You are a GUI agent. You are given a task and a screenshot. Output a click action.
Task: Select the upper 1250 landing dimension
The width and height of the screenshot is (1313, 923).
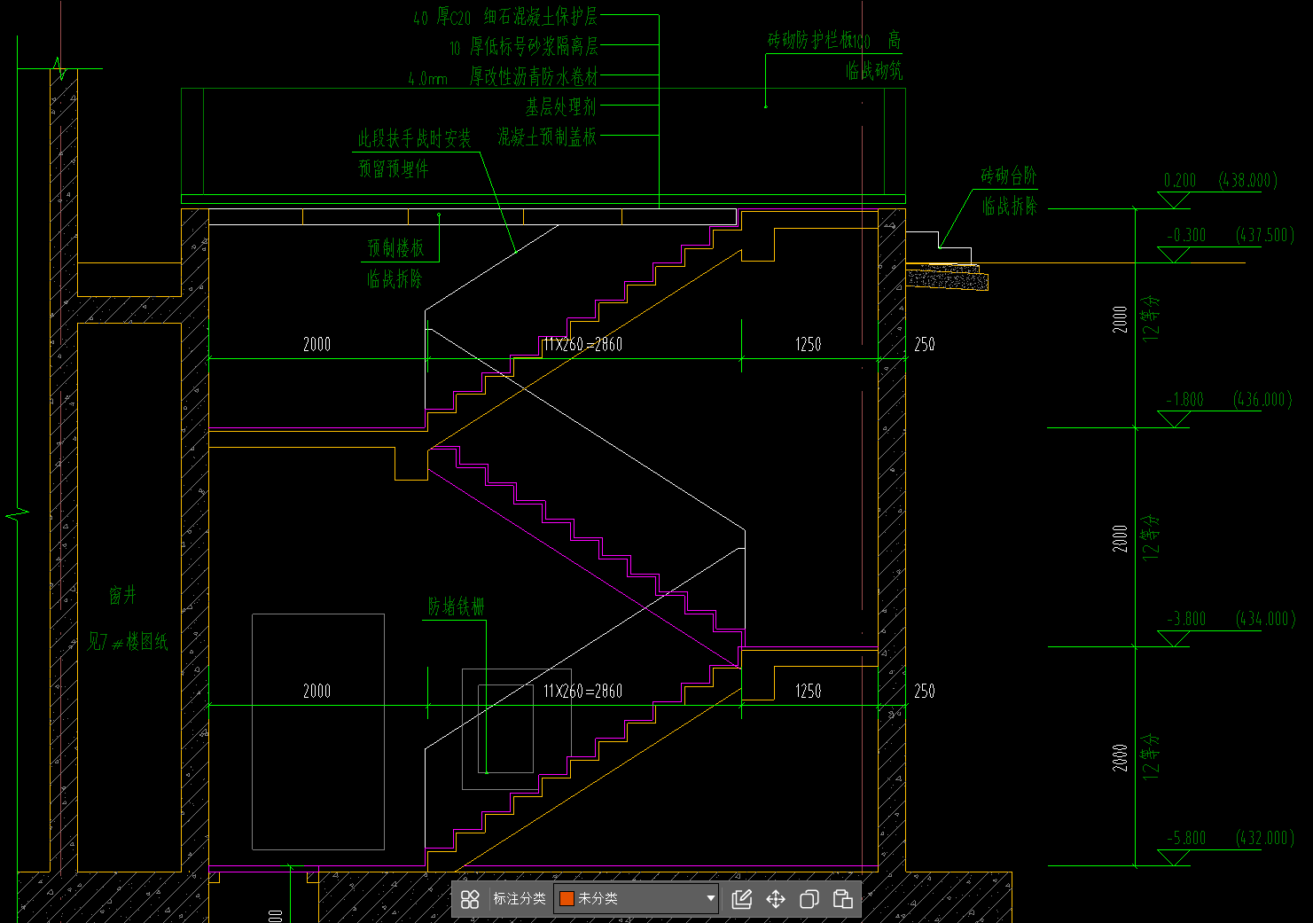[x=808, y=344]
